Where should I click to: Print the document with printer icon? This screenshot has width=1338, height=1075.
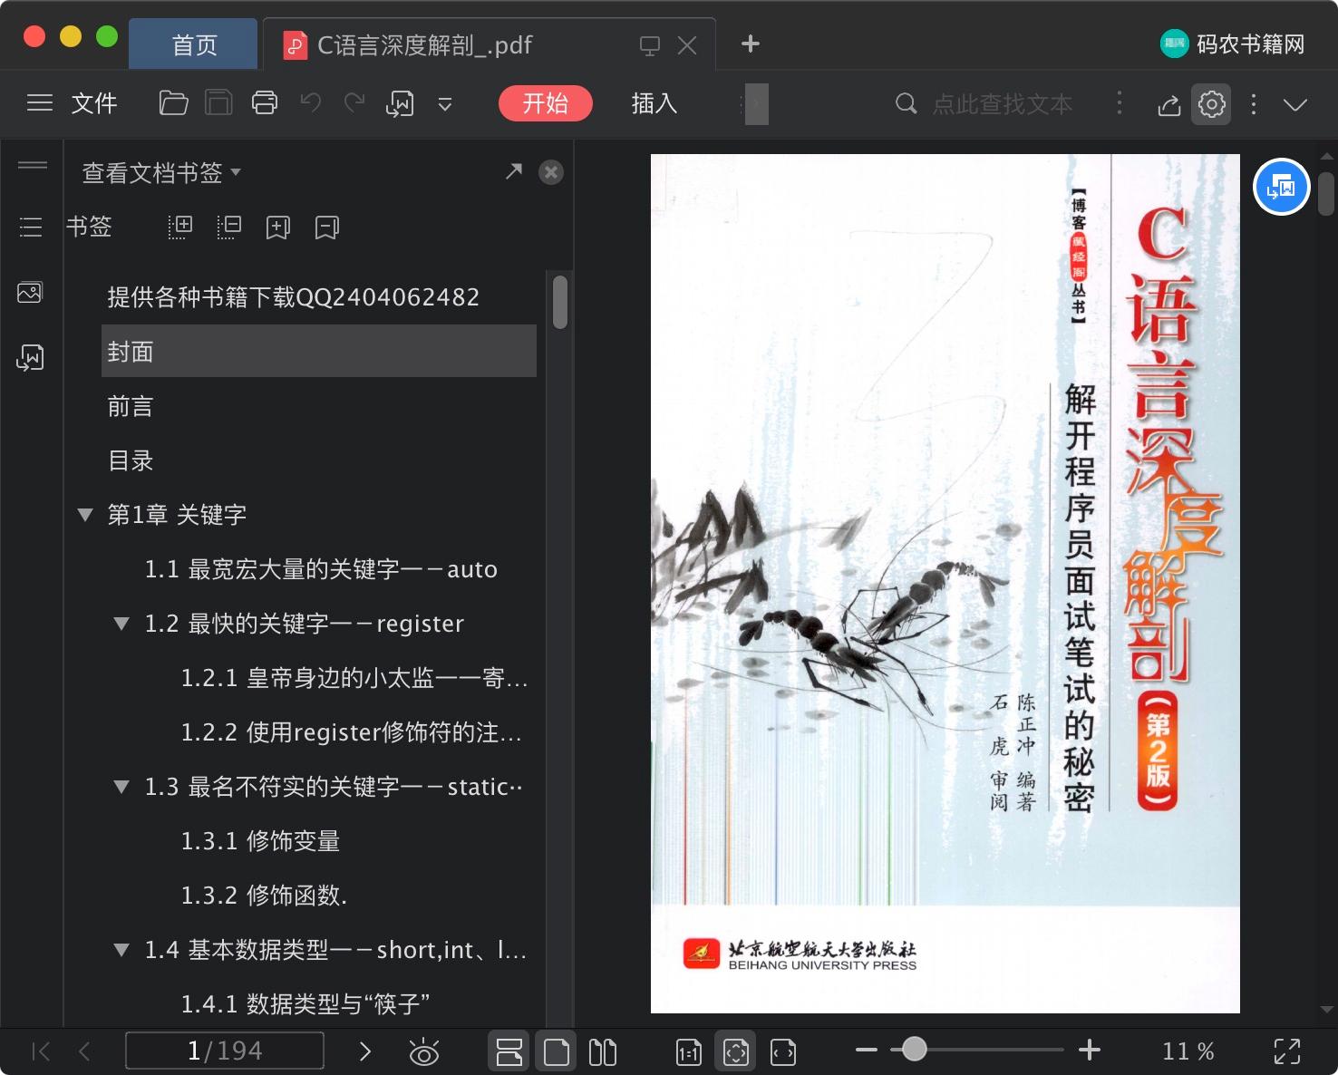(x=265, y=103)
